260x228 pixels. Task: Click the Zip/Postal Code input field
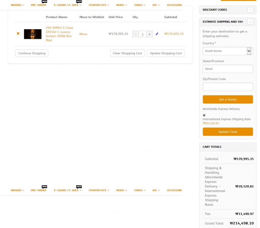[x=228, y=87]
